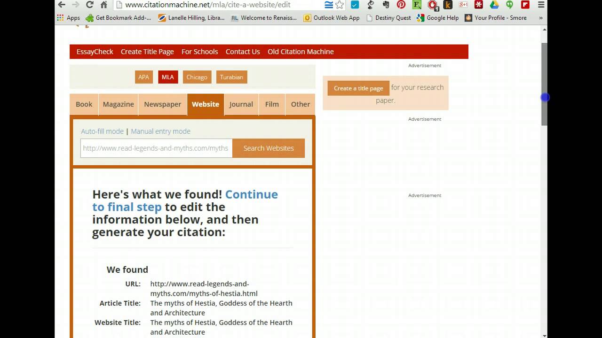The width and height of the screenshot is (602, 338).
Task: Switch to the Journal source tab
Action: (241, 104)
